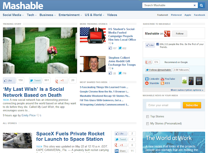The width and height of the screenshot is (208, 153).
Task: Open SpaceX Fuels Private Rocket headline
Action: click(x=70, y=136)
